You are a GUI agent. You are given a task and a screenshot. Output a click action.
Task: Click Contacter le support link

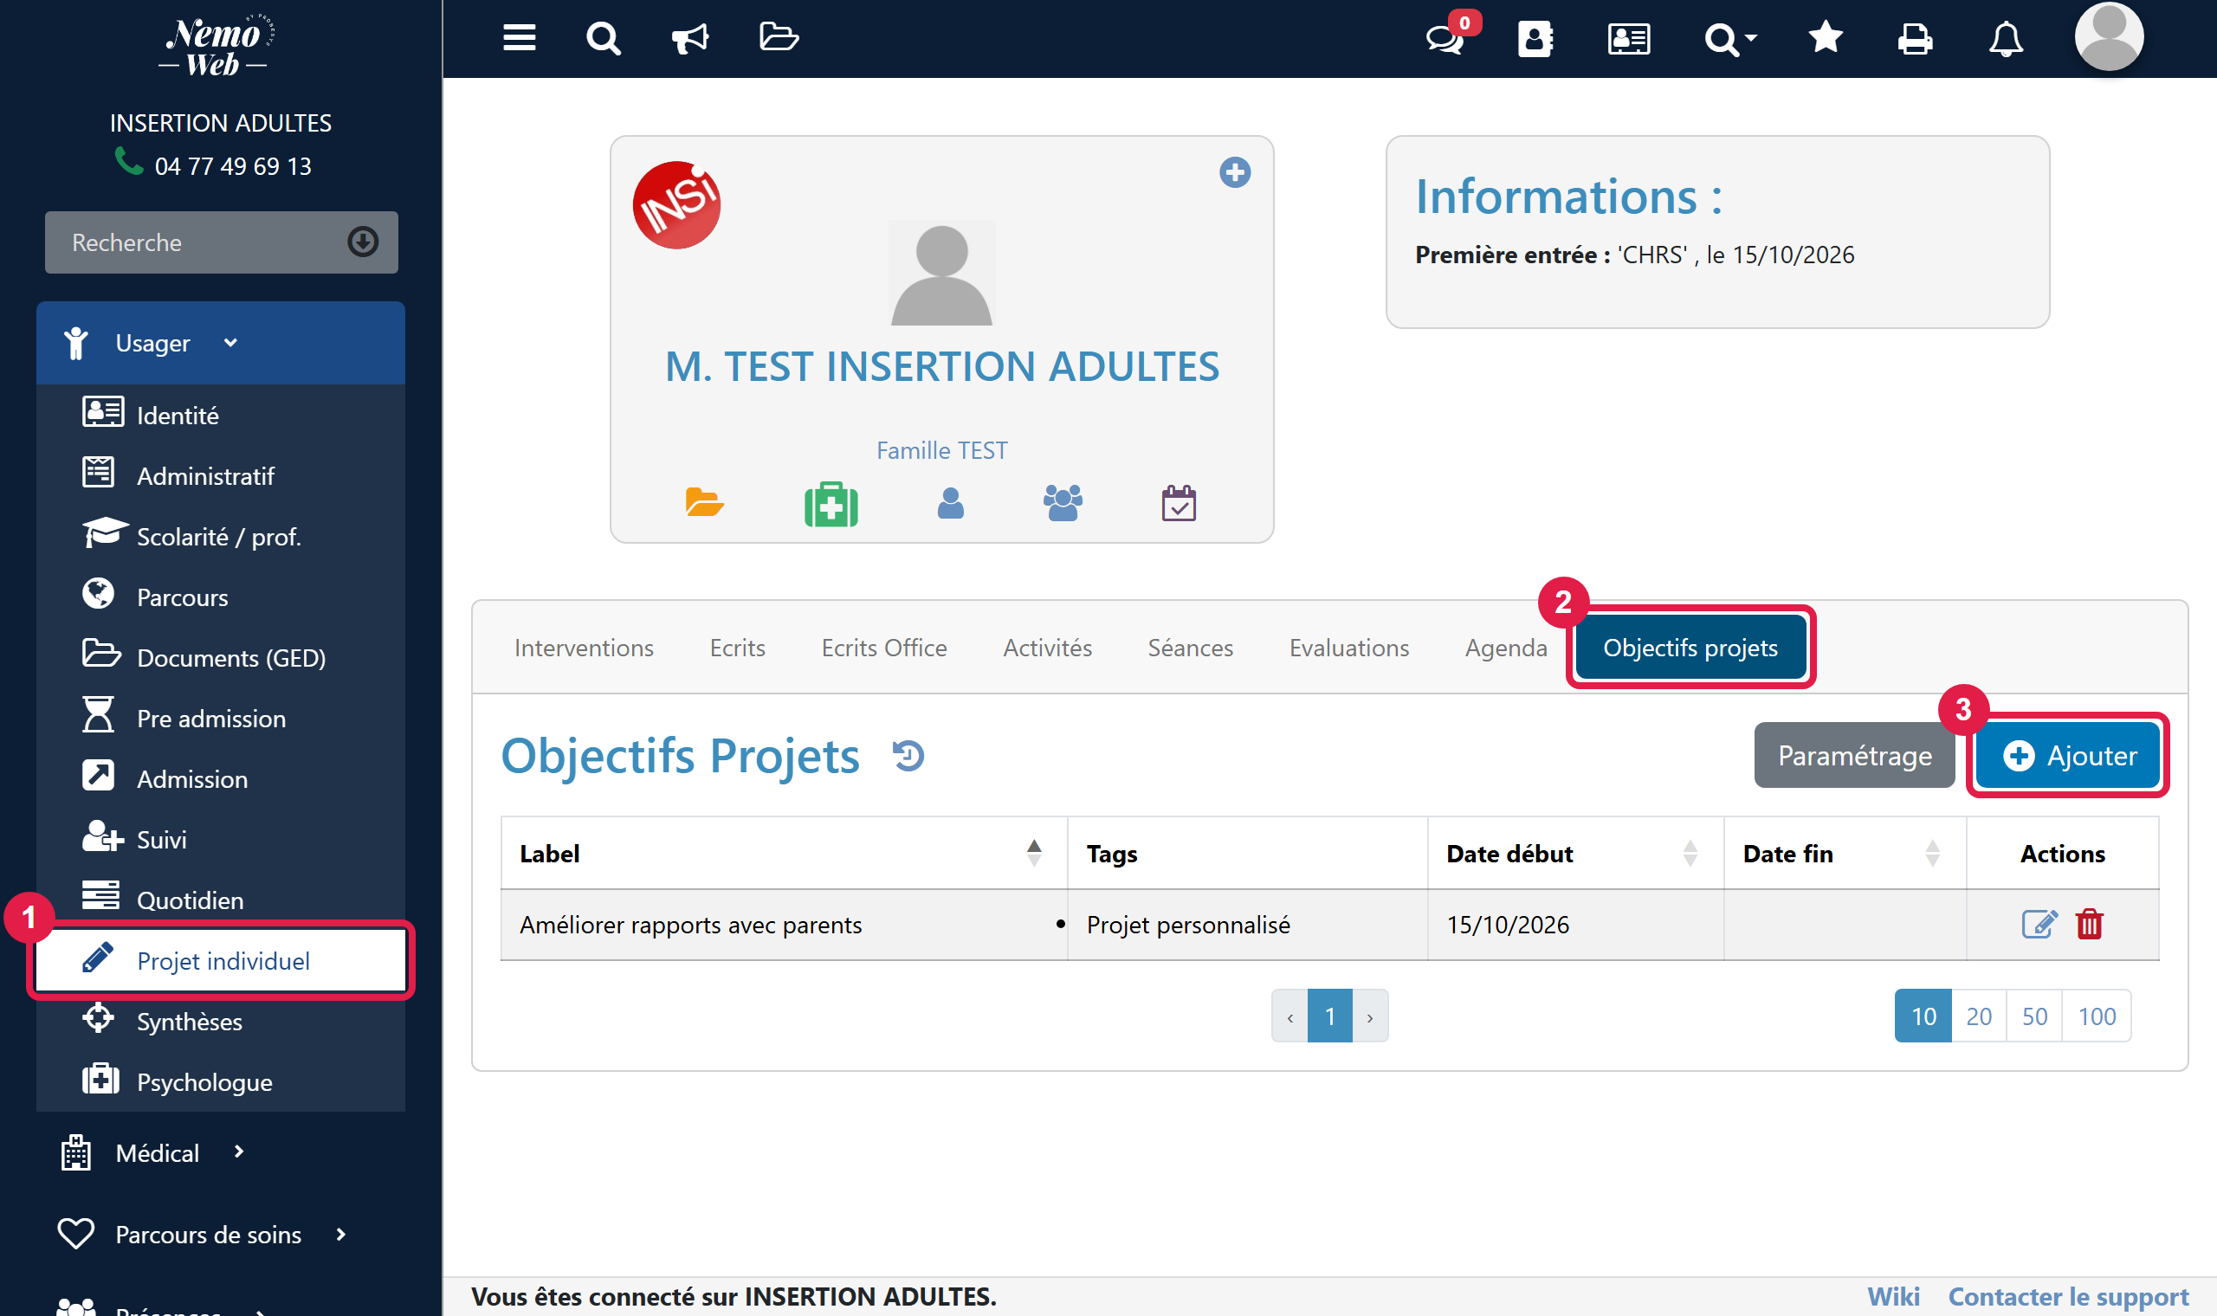click(x=2068, y=1296)
